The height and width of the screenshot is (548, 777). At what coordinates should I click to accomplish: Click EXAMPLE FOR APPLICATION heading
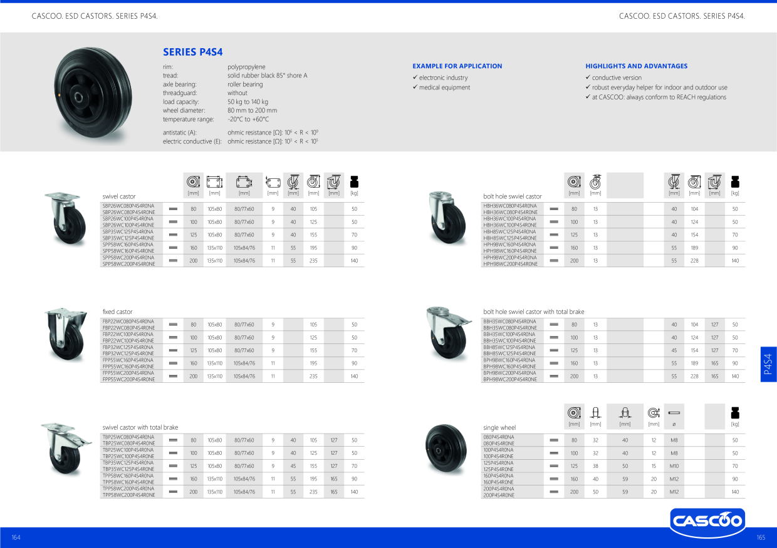tap(457, 66)
